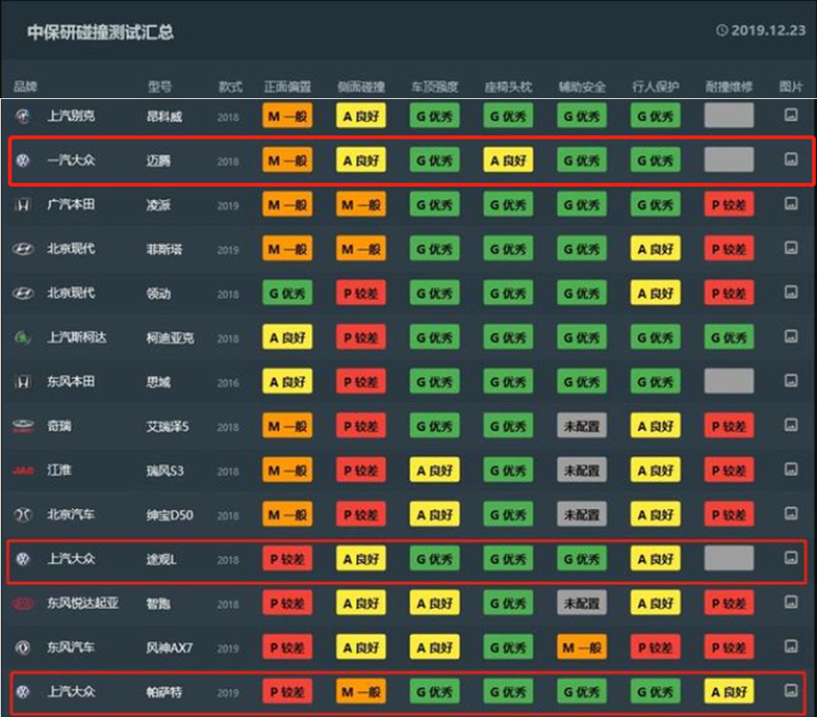Viewport: 817px width, 717px height.
Task: Select the model name 柯迪亚克
Action: point(170,337)
